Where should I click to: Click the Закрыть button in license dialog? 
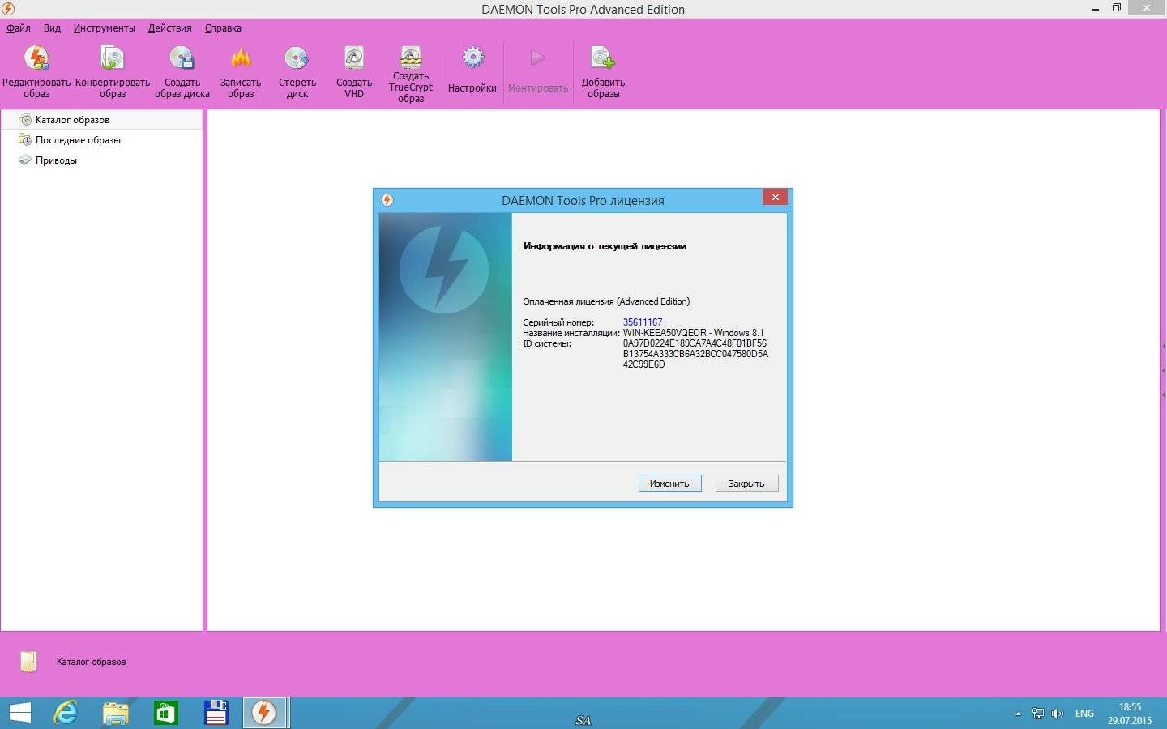(746, 483)
